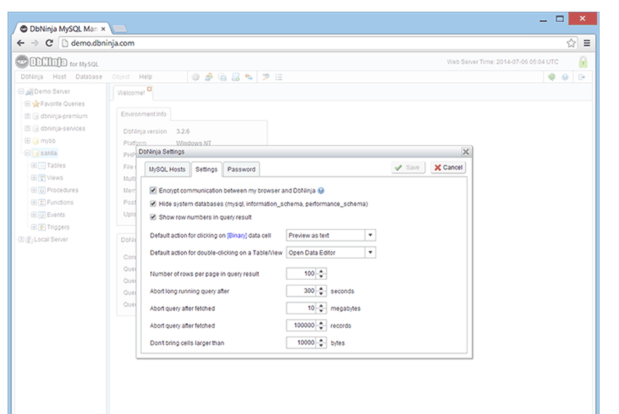Toggle Show row numbers in query result
Viewport: 619px width, 414px height.
pyautogui.click(x=153, y=217)
